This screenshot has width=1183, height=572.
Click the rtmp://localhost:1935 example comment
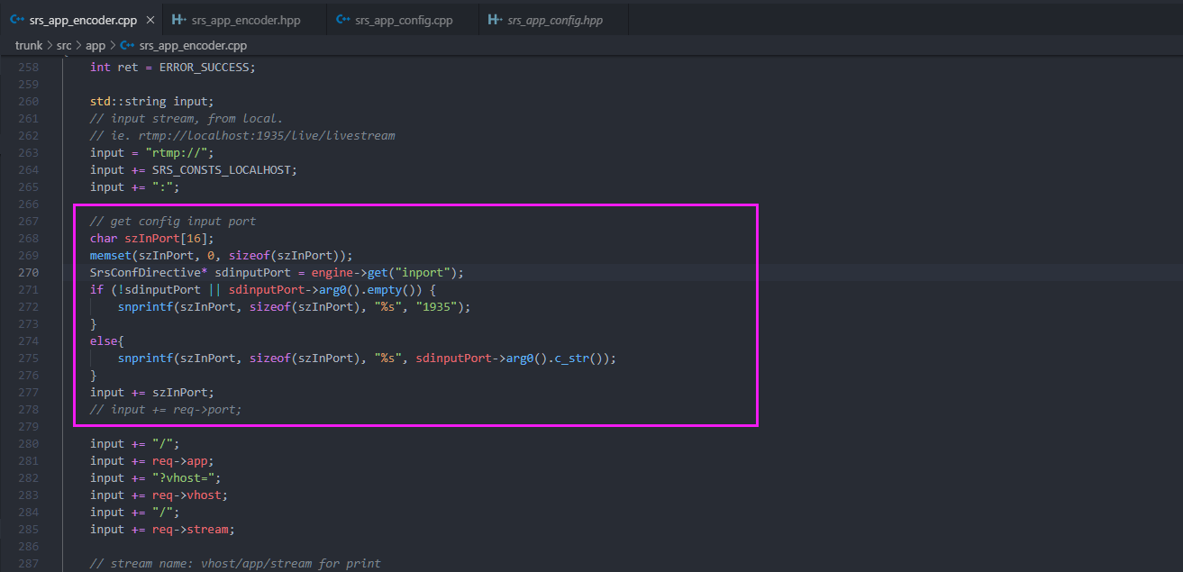pos(242,136)
